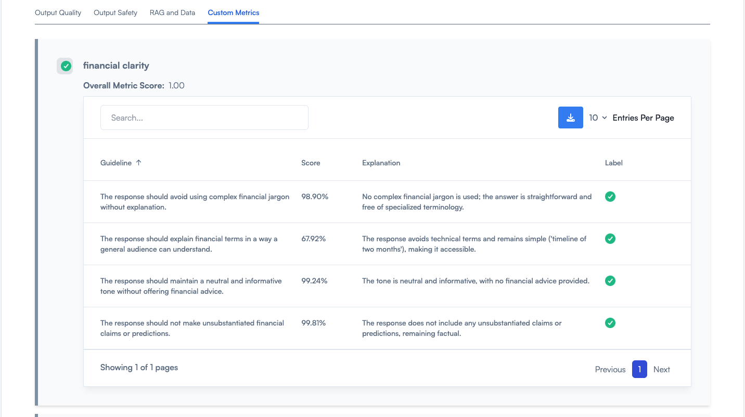Image resolution: width=745 pixels, height=417 pixels.
Task: Open the entries per page dropdown
Action: tap(598, 118)
